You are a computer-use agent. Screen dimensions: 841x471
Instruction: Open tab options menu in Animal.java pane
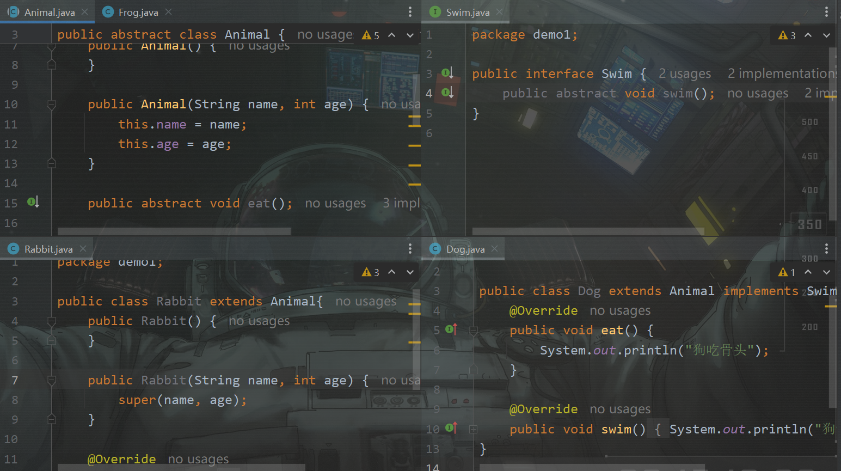tap(410, 12)
